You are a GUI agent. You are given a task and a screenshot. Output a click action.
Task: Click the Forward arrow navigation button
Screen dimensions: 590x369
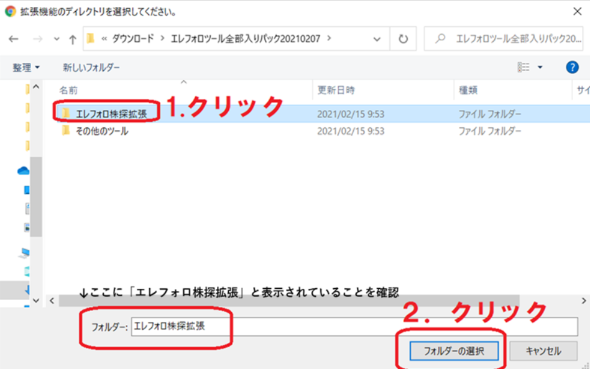[37, 39]
